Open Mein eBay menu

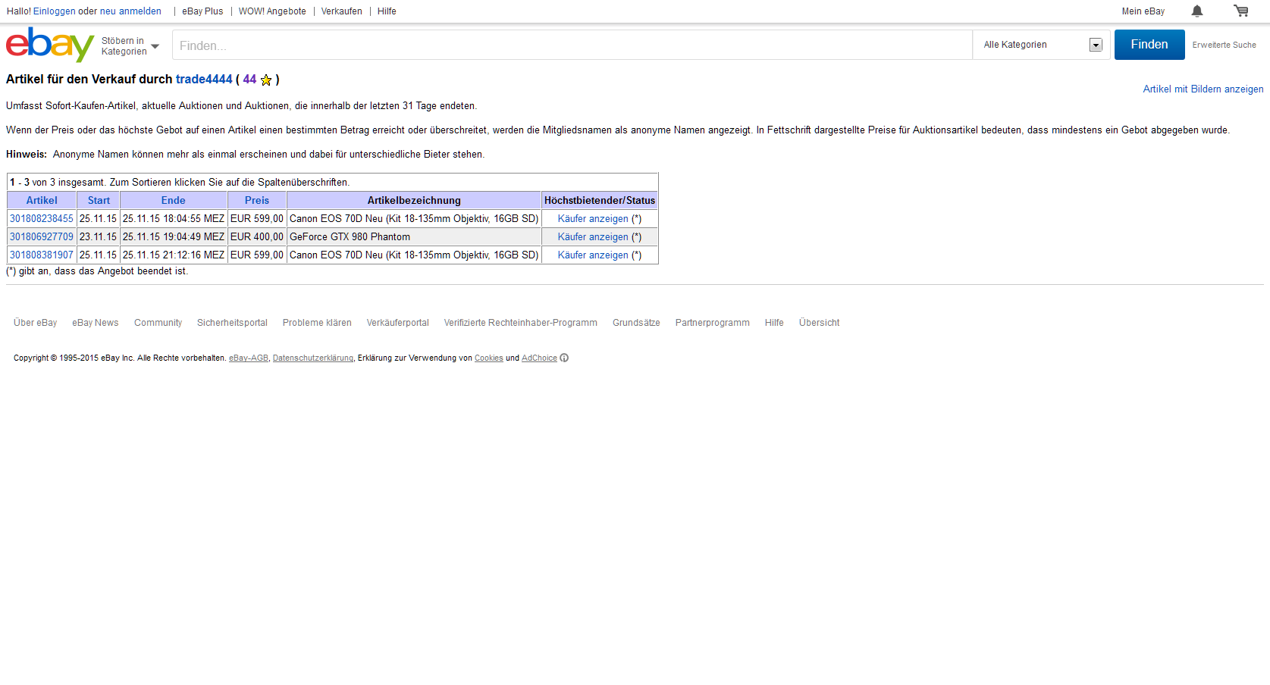click(x=1143, y=11)
